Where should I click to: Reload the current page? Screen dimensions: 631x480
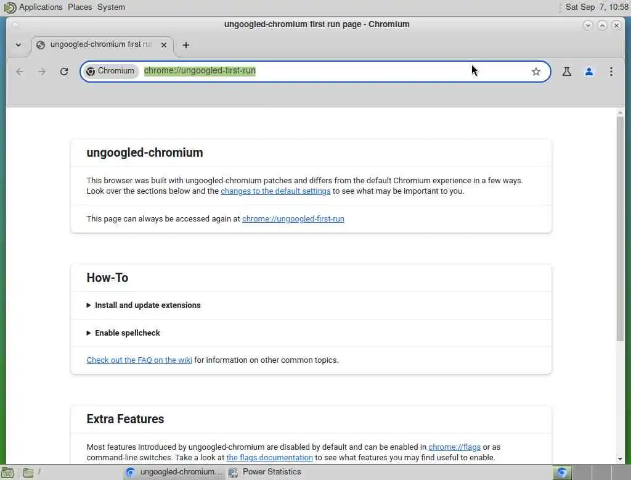point(64,72)
